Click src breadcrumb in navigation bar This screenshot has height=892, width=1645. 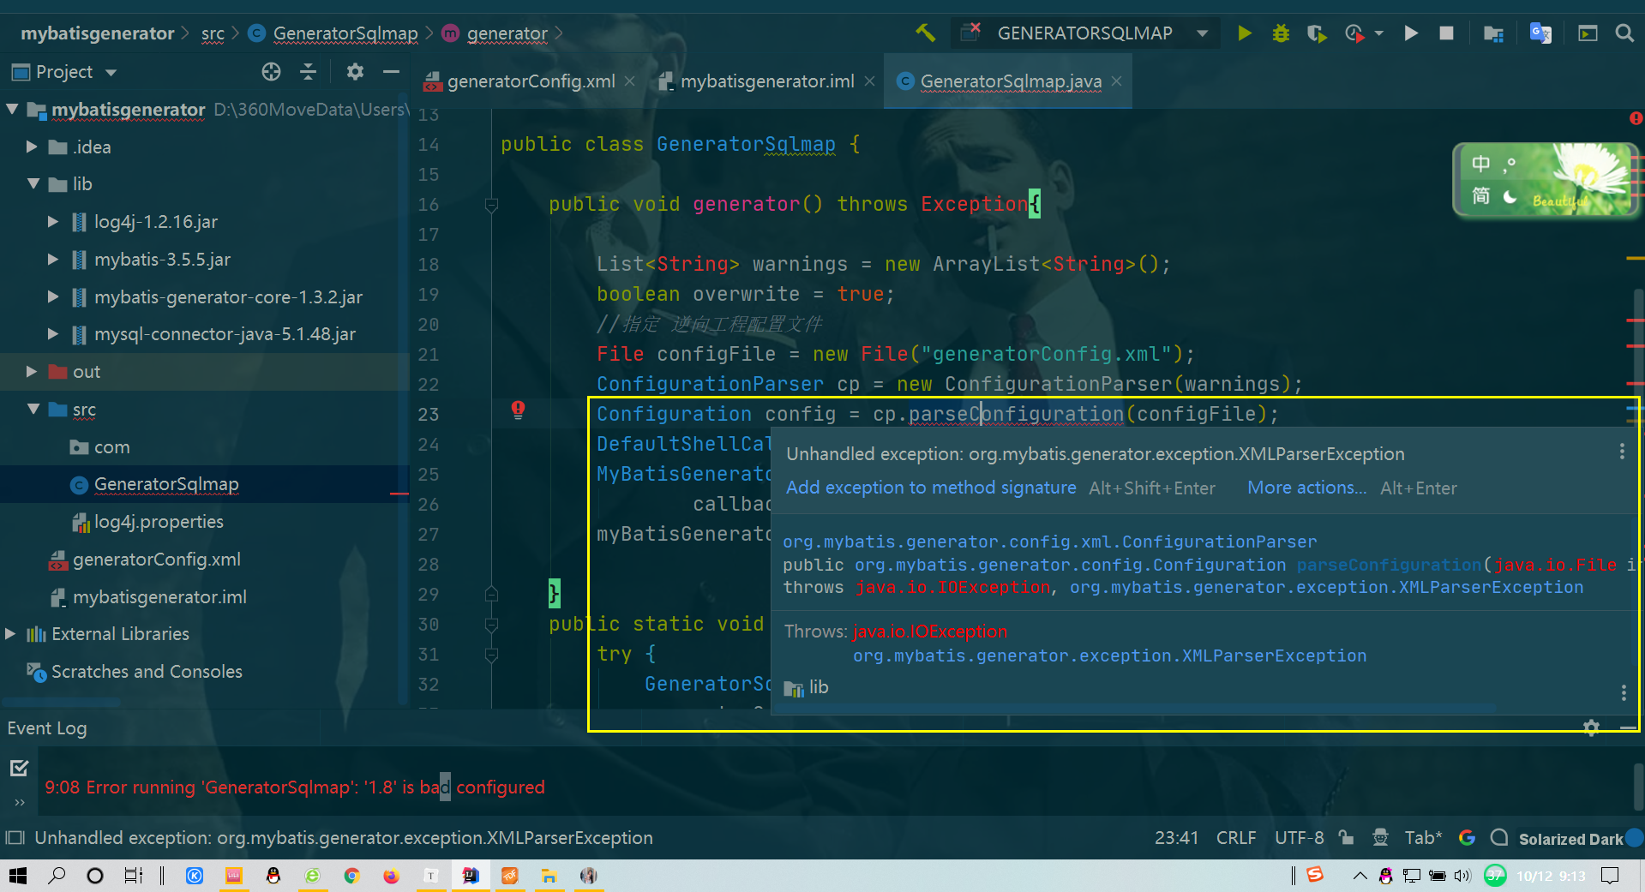point(213,33)
